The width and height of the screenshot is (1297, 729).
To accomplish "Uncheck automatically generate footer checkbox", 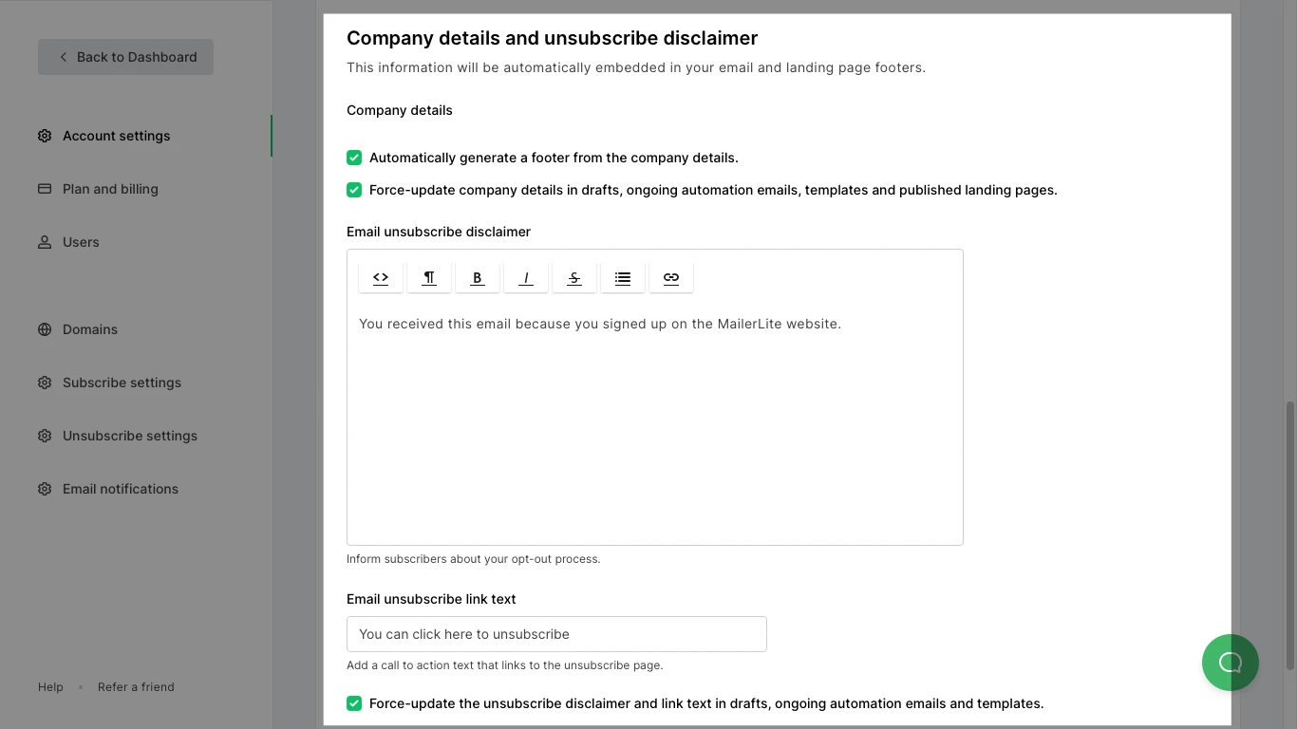I will (354, 158).
